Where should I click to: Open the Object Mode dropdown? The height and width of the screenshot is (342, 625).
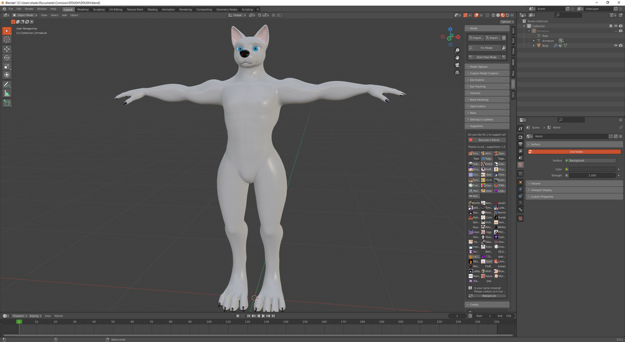click(25, 15)
